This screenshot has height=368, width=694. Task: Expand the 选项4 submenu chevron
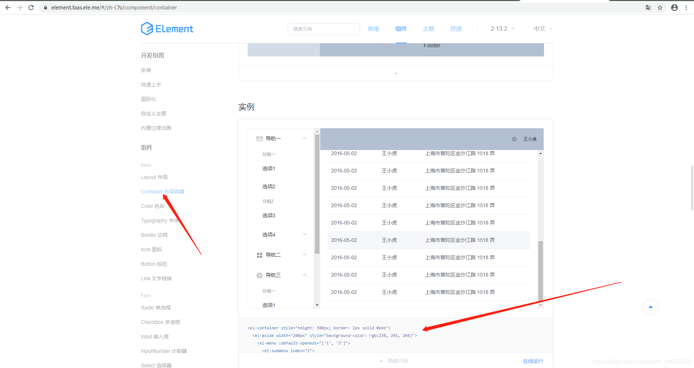(x=304, y=235)
